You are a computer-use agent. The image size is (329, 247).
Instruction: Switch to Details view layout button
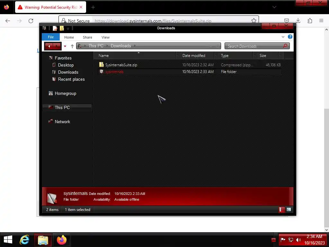(282, 209)
